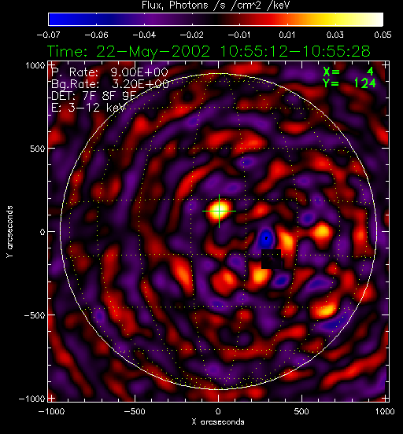
Task: Select the time range title text
Action: 209,51
